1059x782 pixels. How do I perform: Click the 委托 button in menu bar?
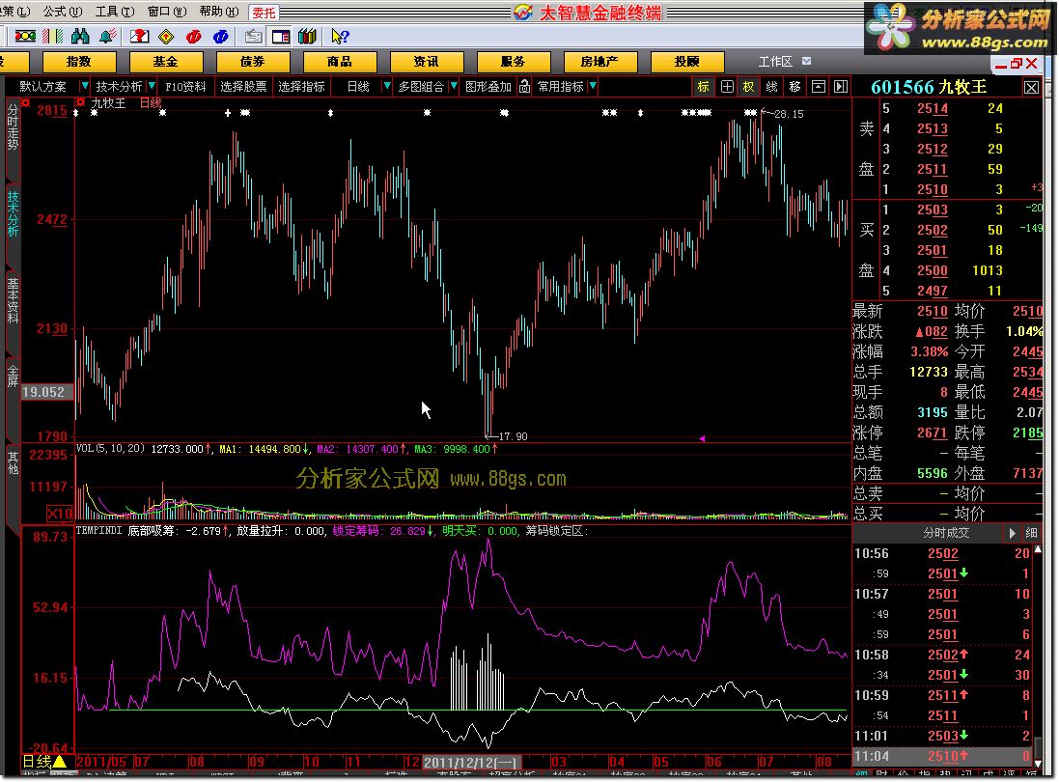pos(265,13)
